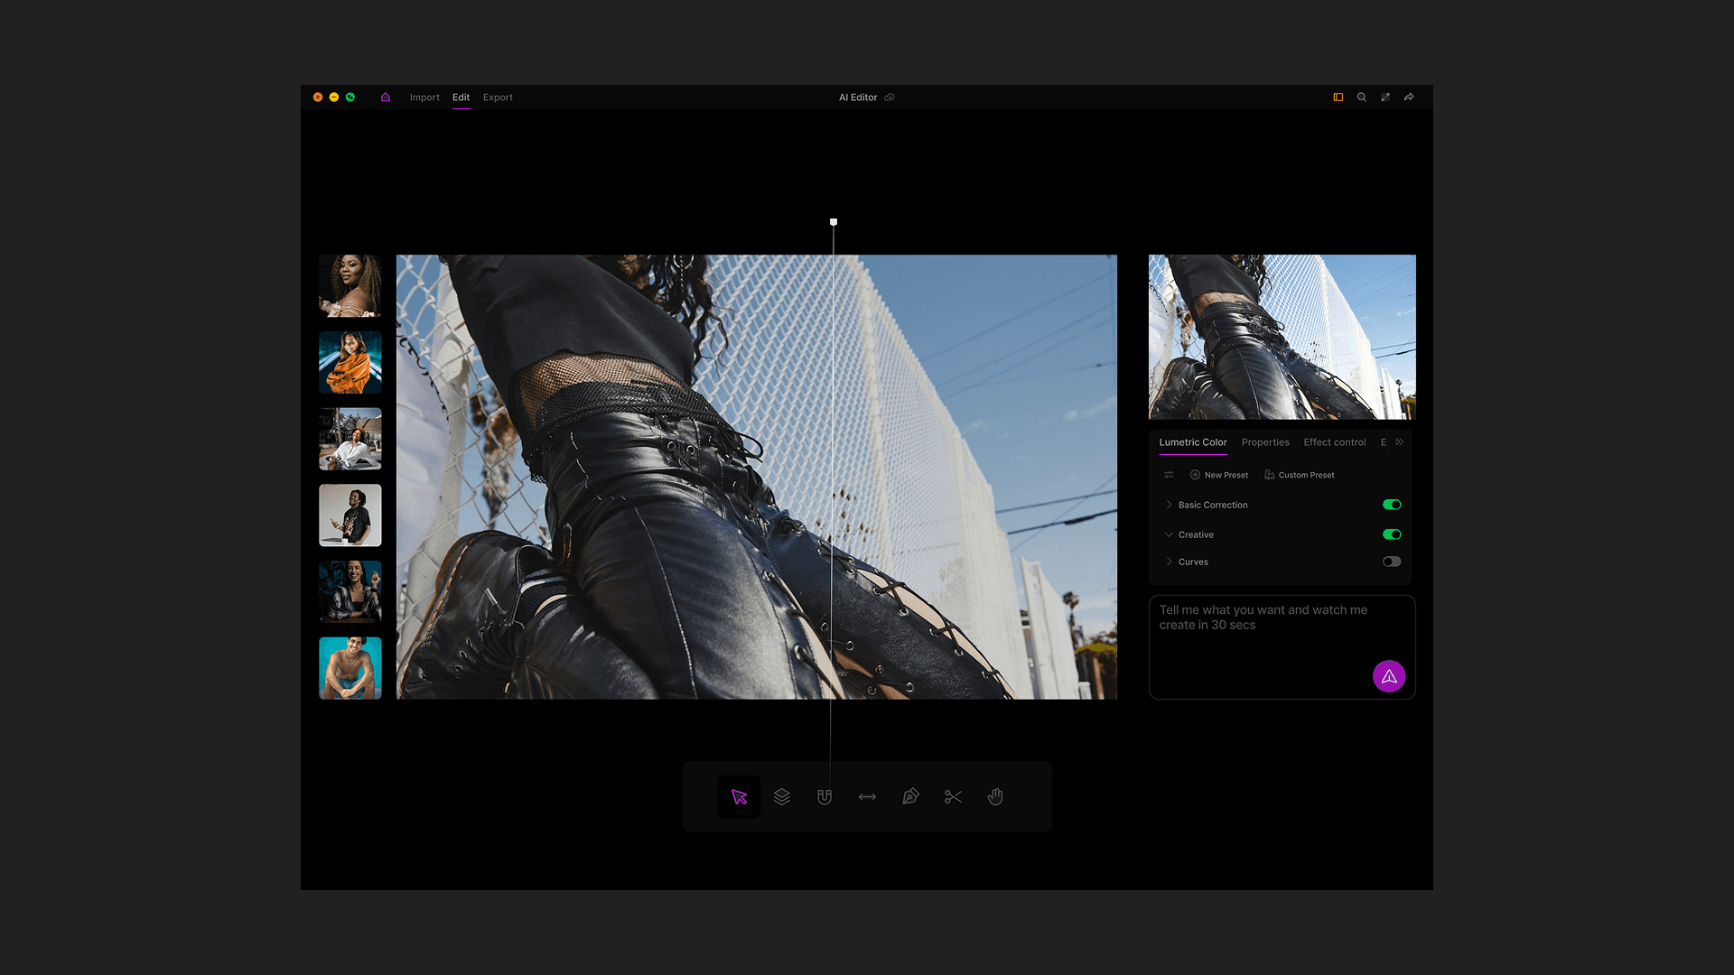Click the purple AI send button
Viewport: 1734px width, 975px height.
click(1389, 676)
